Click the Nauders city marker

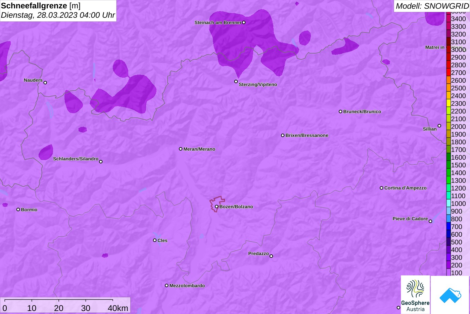[45, 82]
